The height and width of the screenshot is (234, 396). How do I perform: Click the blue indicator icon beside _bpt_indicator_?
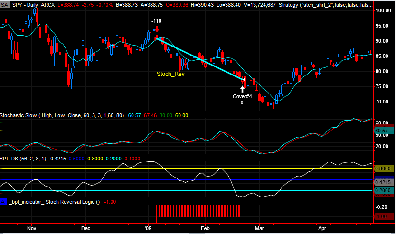point(3,202)
